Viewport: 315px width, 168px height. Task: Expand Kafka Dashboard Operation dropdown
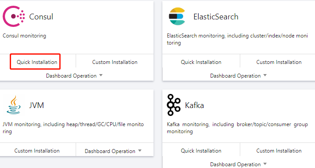point(238,164)
